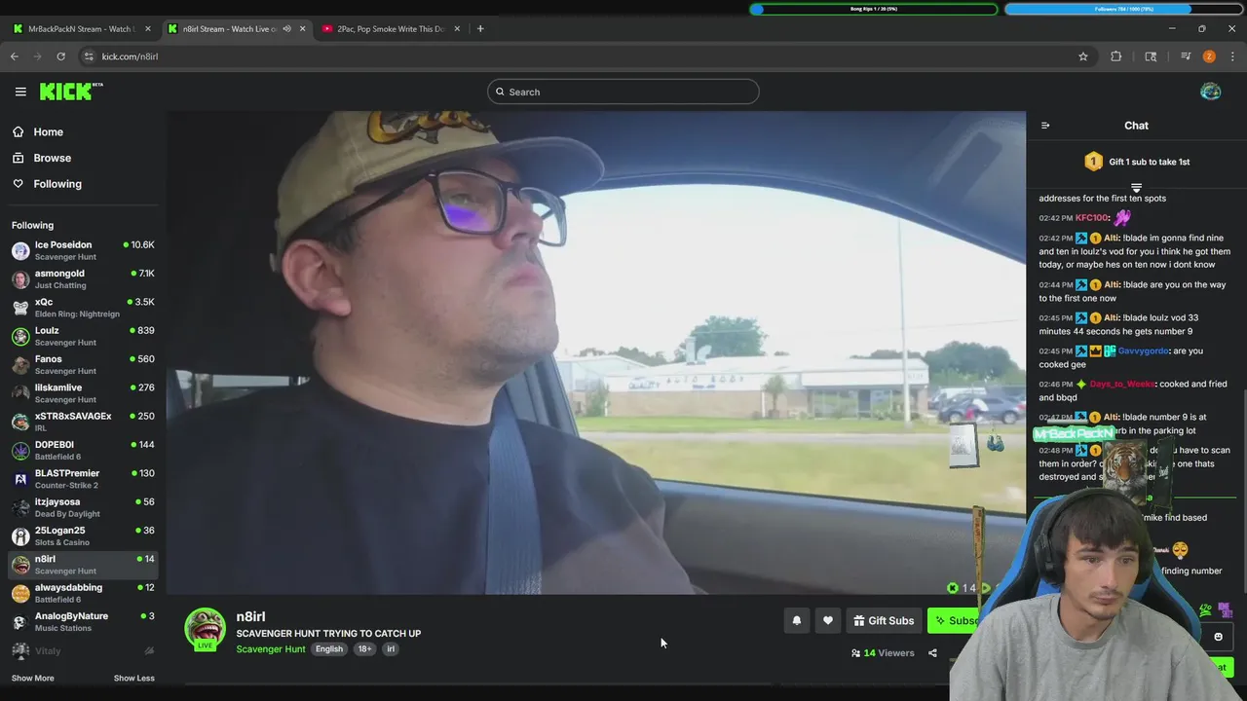
Task: Click the green Subscribe button
Action: 955,620
